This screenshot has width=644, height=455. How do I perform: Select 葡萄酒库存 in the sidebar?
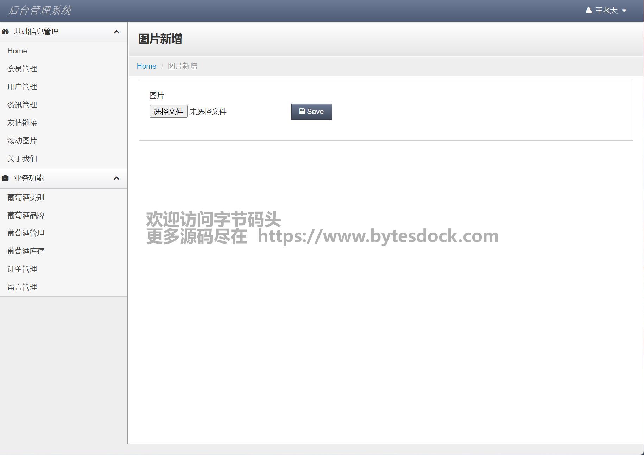(x=26, y=251)
